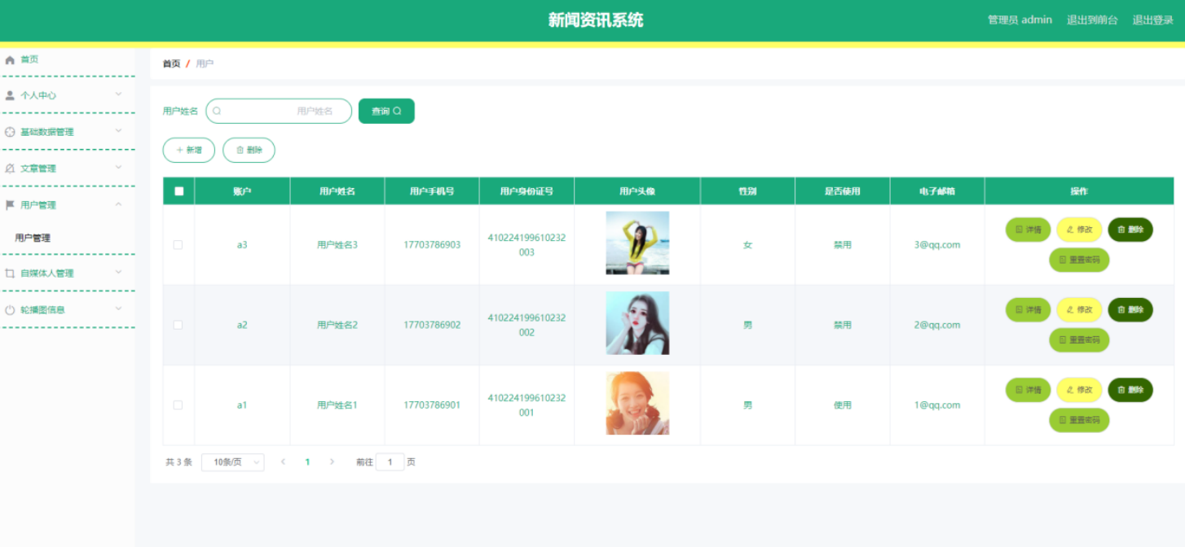Viewport: 1185px width, 547px height.
Task: Click 删除 in the a1 row
Action: (1130, 390)
